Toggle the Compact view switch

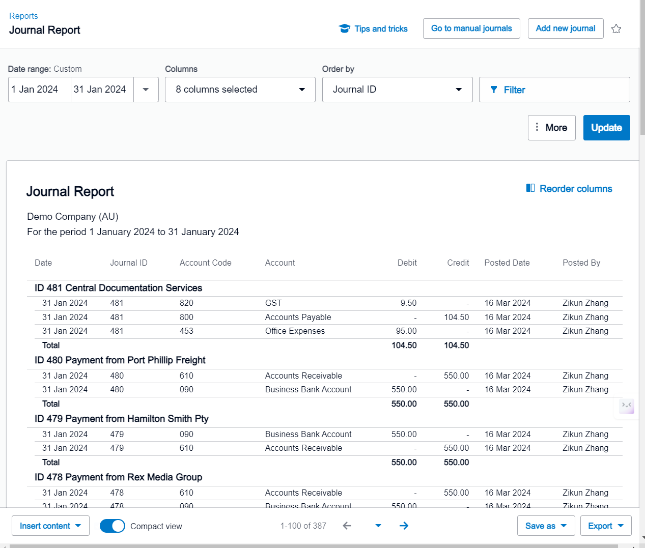tap(112, 526)
